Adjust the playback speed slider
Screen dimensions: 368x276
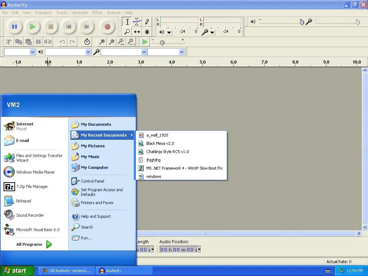pos(162,43)
